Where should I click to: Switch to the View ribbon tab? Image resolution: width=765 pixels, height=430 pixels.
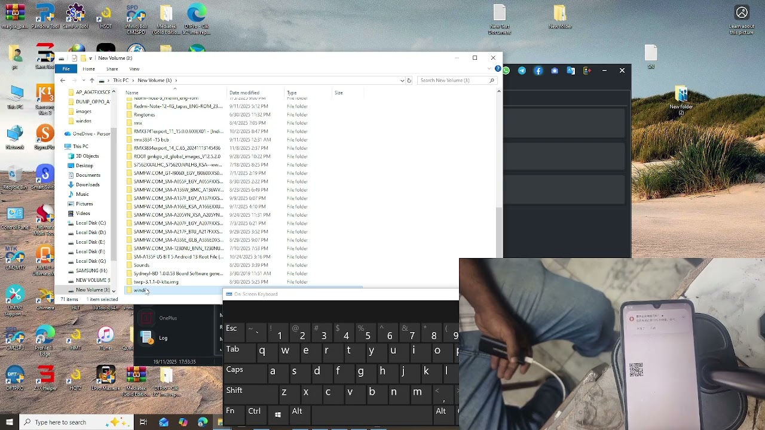[x=134, y=69]
